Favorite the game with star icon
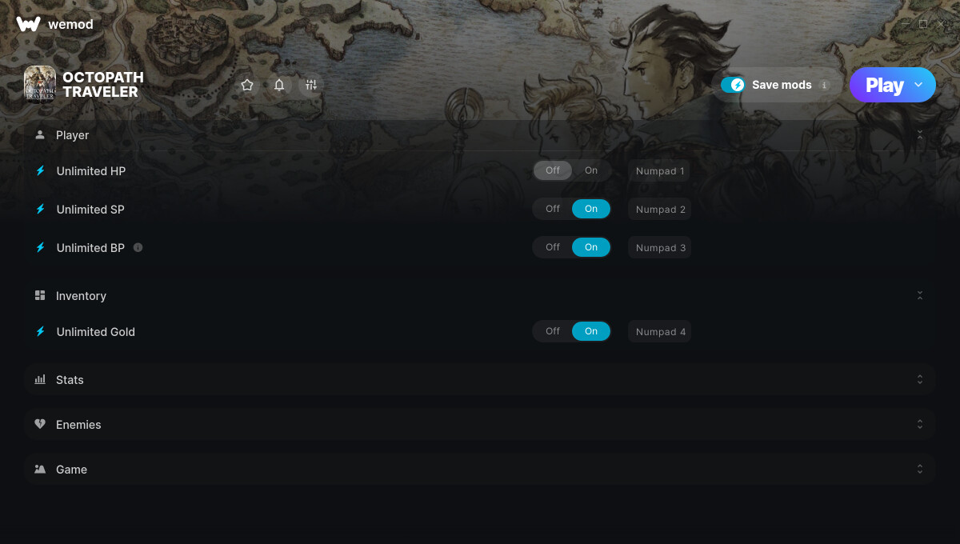960x544 pixels. [x=247, y=85]
